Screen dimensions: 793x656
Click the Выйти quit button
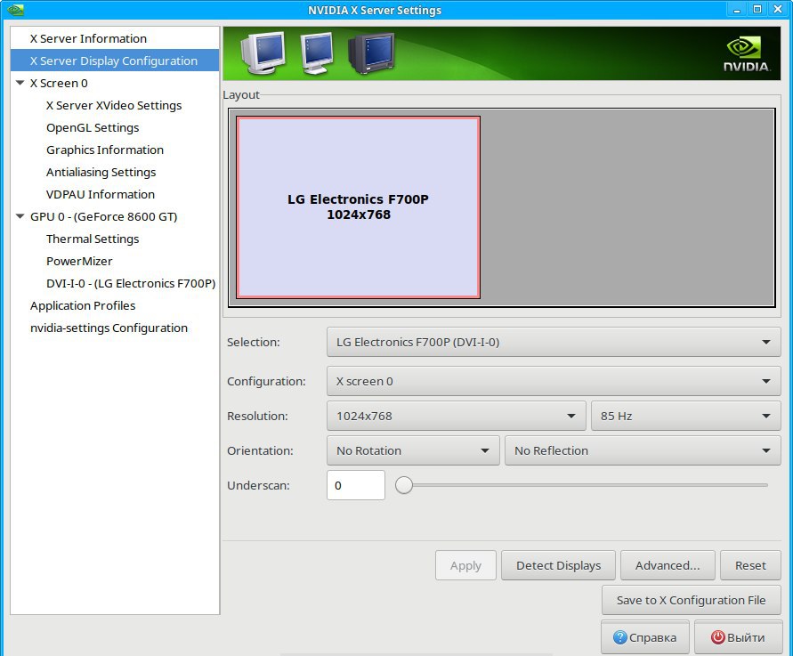tap(738, 637)
